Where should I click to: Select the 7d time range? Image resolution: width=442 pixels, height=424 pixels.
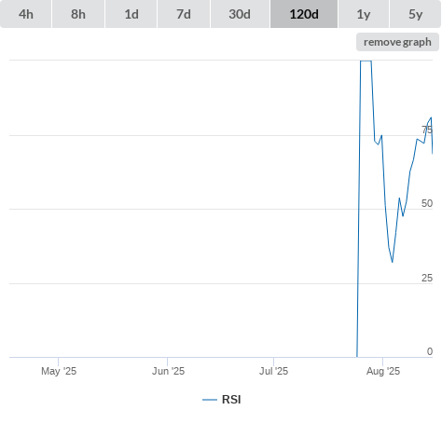coord(184,14)
